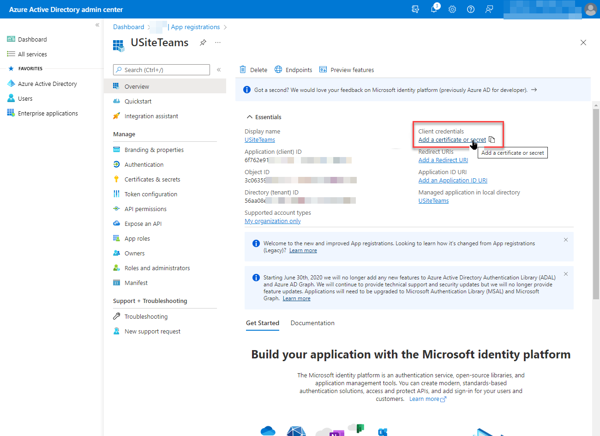600x436 pixels.
Task: Click the vertical scrollbar
Action: tap(596, 203)
